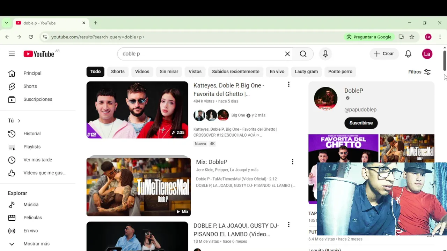Subscribe to DobleP with Suscribirse
This screenshot has width=447, height=251.
click(361, 123)
